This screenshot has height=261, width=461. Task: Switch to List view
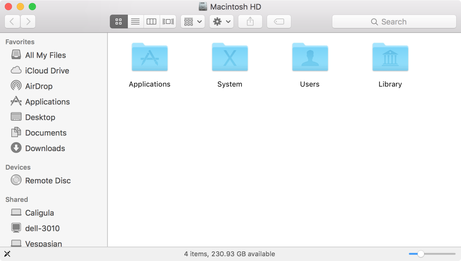135,21
